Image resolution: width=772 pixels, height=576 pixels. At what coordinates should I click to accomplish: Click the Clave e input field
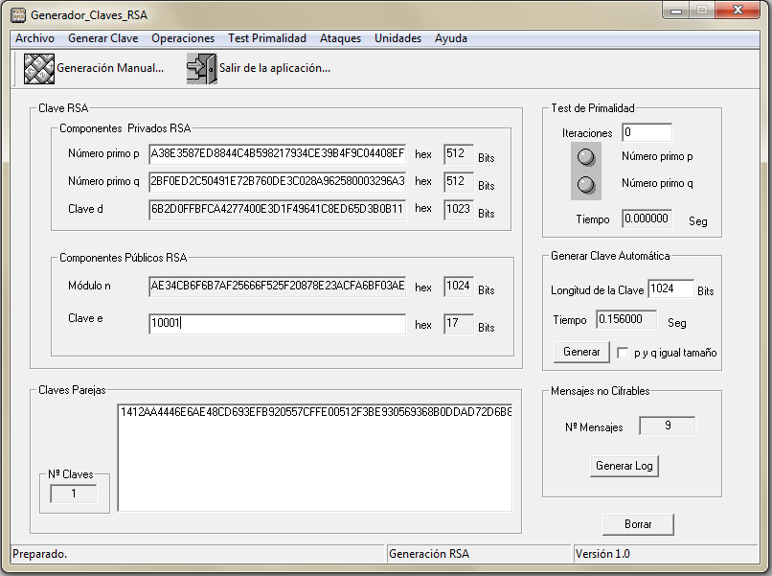tap(277, 325)
